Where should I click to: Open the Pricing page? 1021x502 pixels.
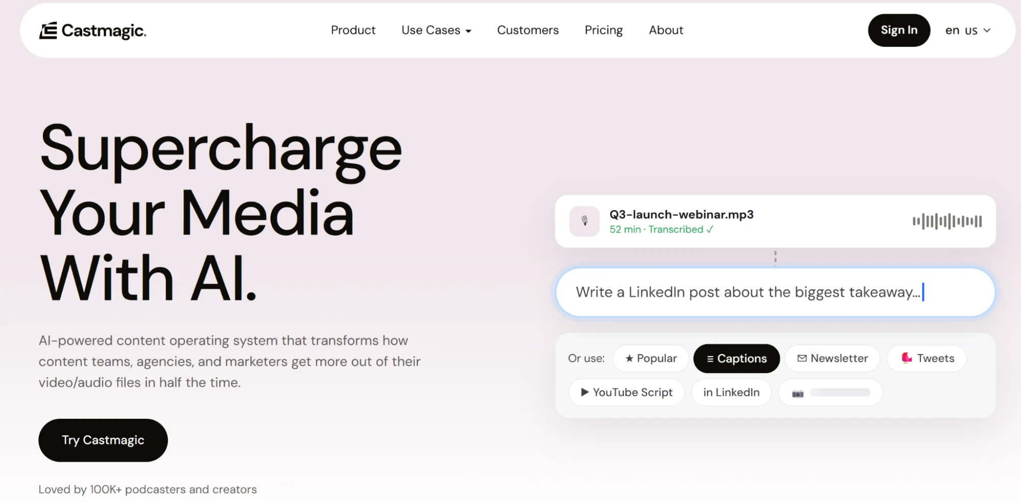(604, 30)
